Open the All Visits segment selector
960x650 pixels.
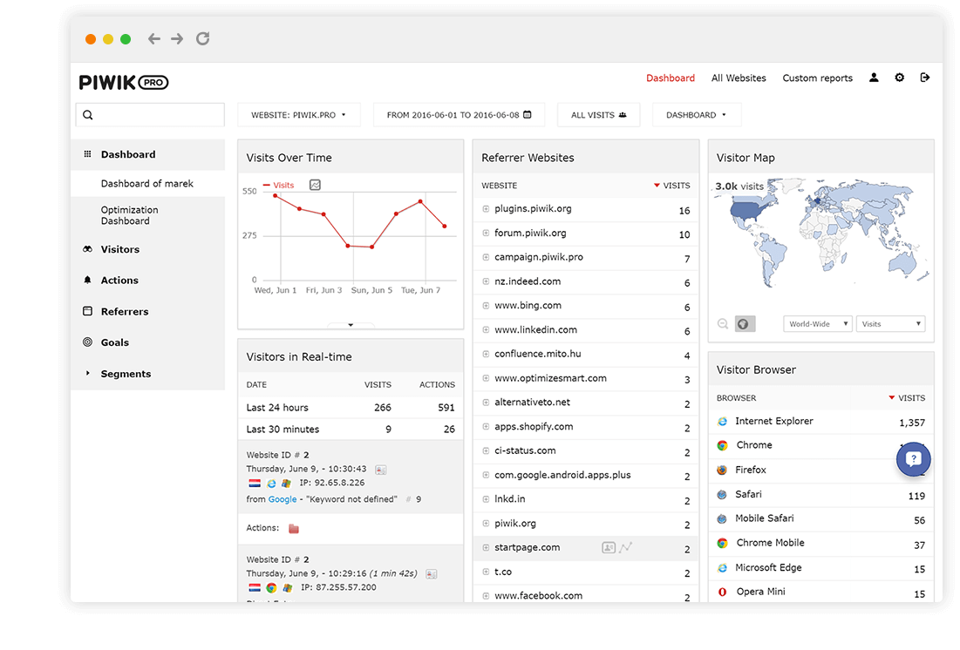click(598, 115)
